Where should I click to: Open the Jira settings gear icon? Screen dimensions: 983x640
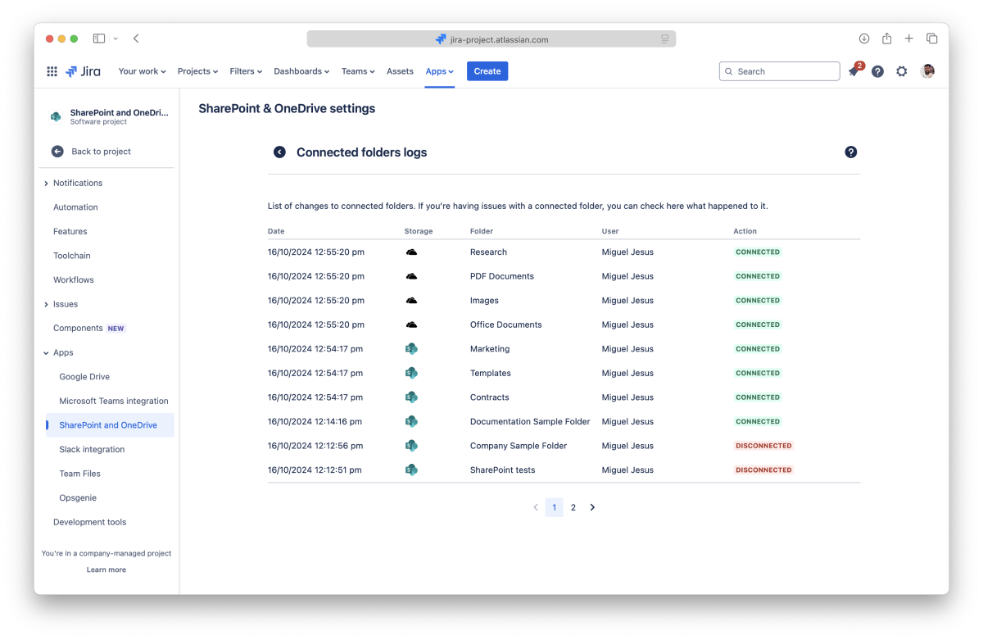click(x=901, y=71)
